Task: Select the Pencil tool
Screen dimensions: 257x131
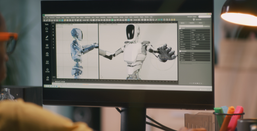Action: tap(47, 38)
